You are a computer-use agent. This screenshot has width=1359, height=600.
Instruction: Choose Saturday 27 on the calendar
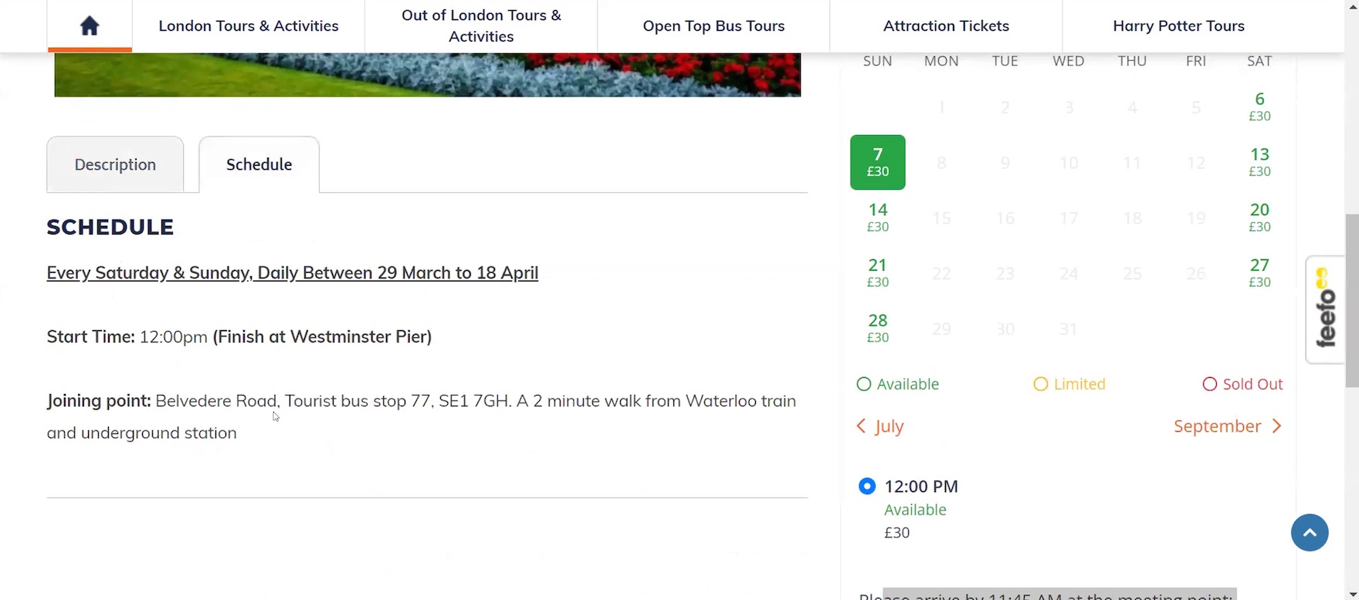(x=1259, y=273)
